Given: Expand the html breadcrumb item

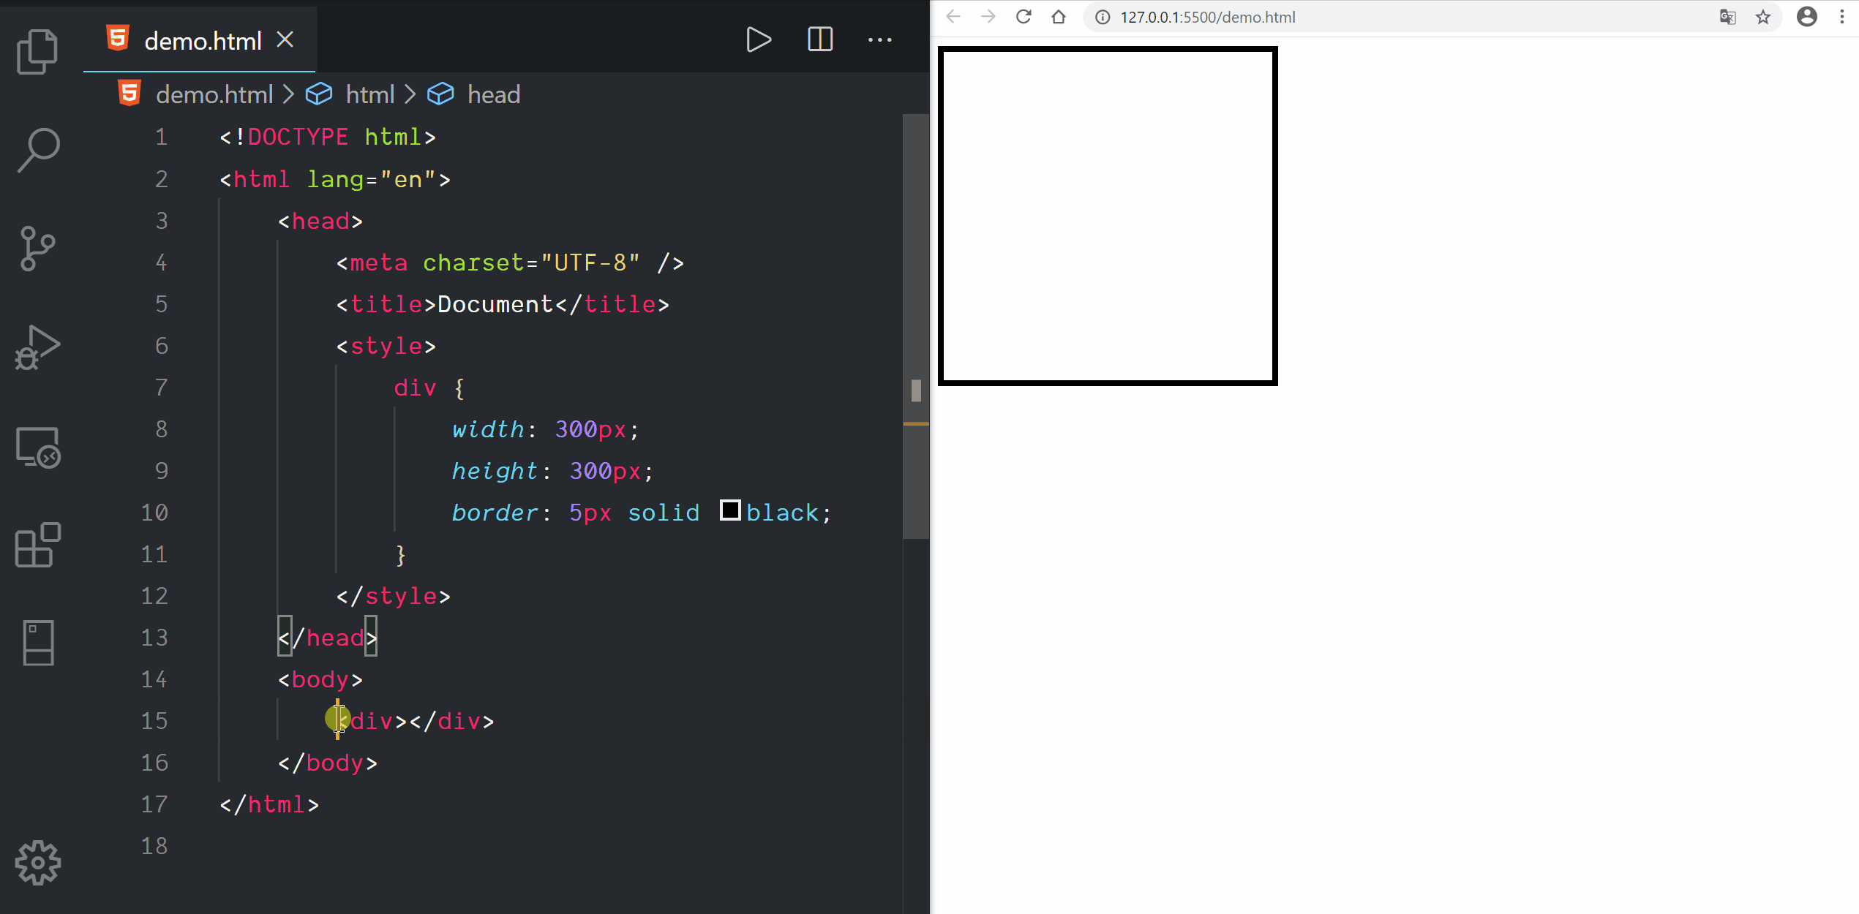Looking at the screenshot, I should click(x=369, y=94).
